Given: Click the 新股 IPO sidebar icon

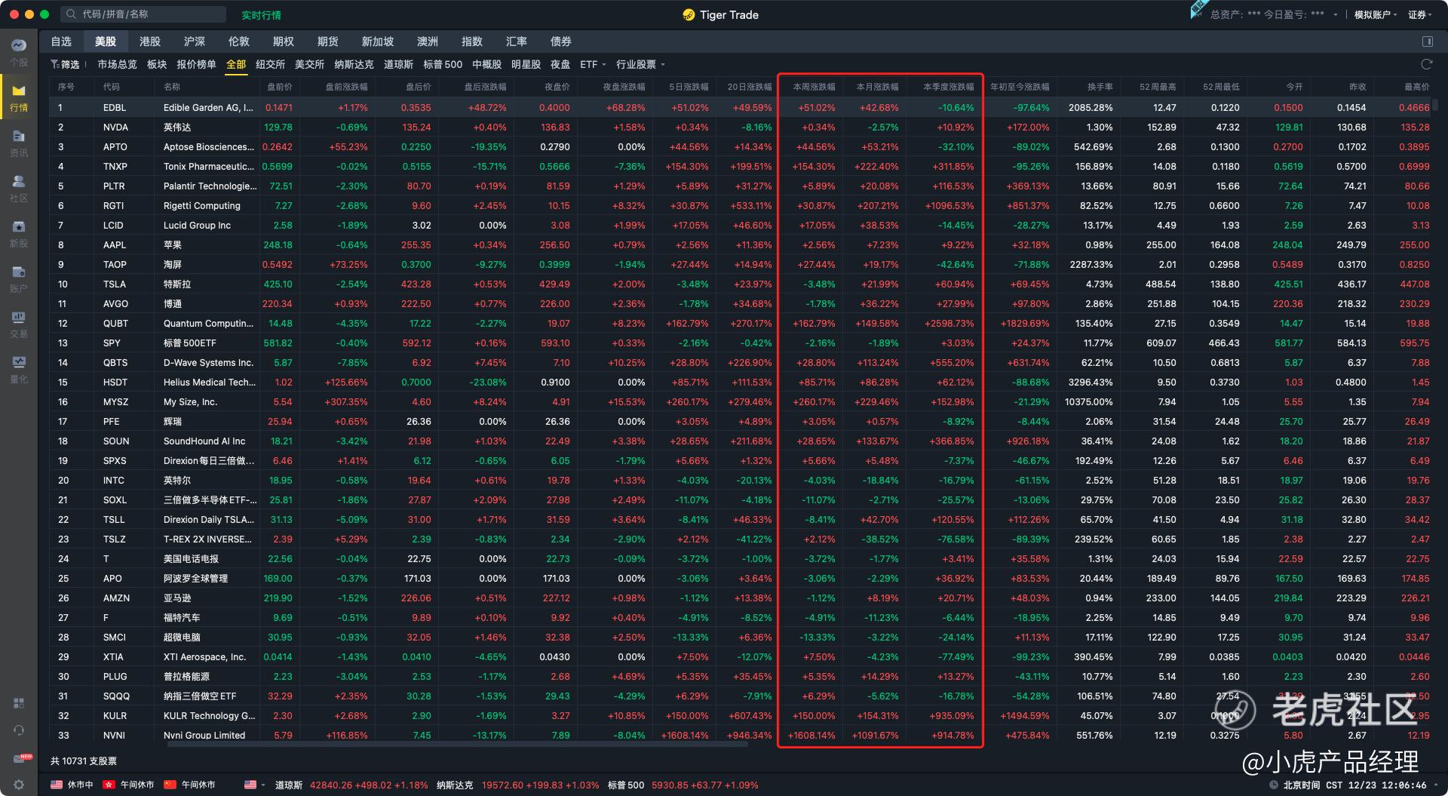Looking at the screenshot, I should point(19,232).
